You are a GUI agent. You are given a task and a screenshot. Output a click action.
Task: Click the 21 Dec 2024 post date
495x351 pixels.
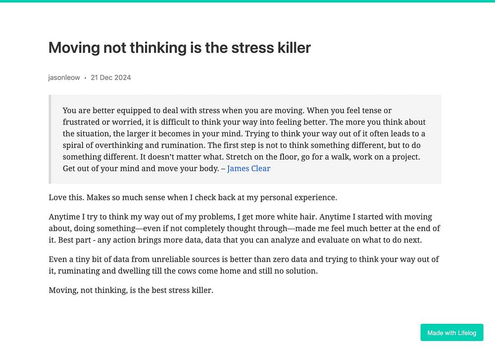(x=111, y=77)
